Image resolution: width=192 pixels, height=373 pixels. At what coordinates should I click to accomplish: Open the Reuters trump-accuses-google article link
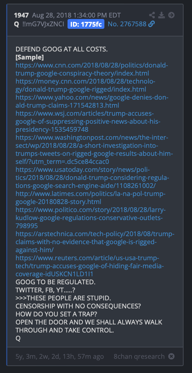pyautogui.click(x=90, y=266)
